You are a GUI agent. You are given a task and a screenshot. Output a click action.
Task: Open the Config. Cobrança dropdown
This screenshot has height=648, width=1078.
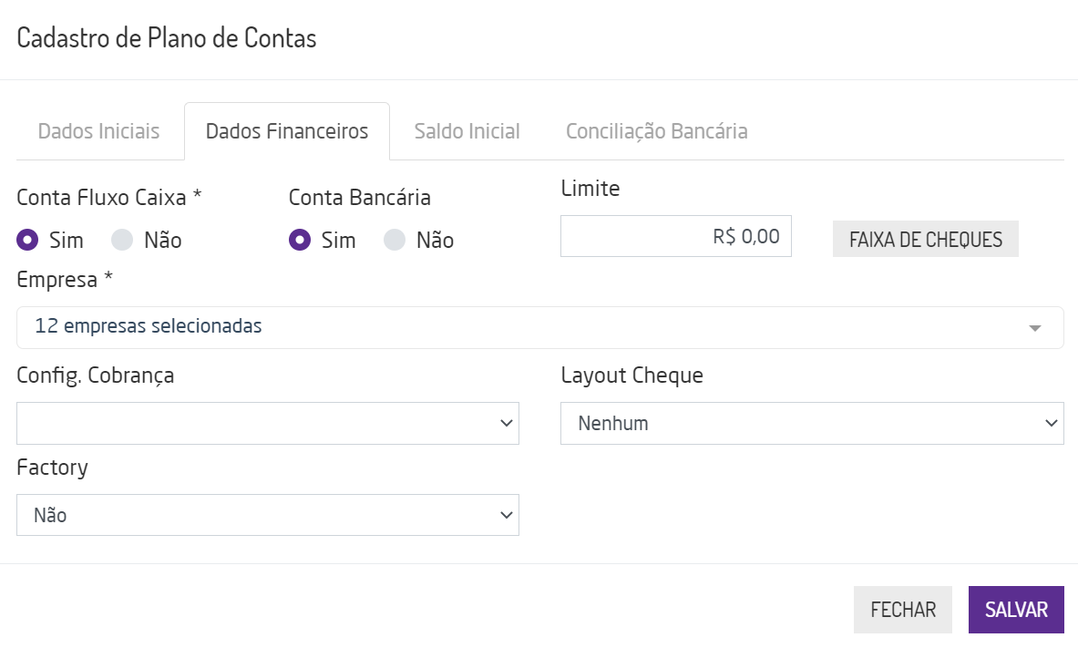[268, 424]
